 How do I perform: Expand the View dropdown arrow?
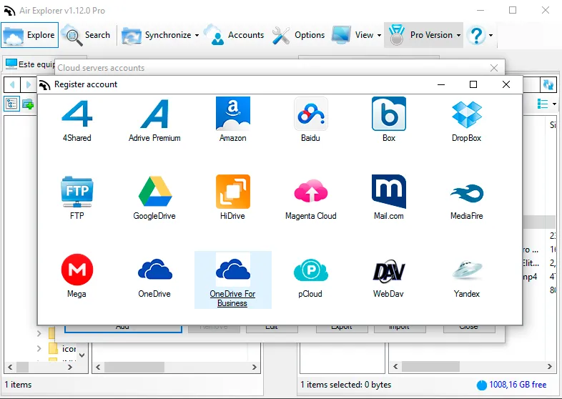[x=379, y=35]
